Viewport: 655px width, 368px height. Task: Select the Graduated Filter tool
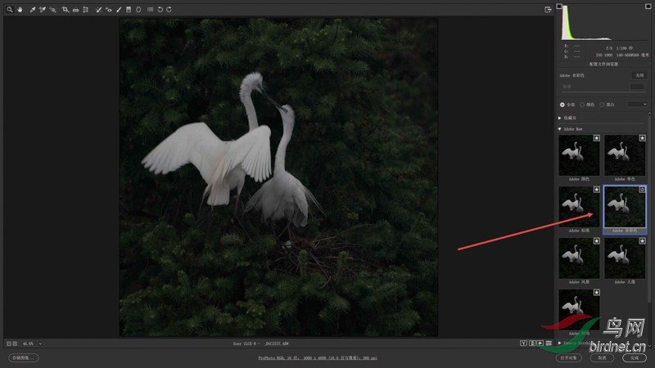point(129,9)
